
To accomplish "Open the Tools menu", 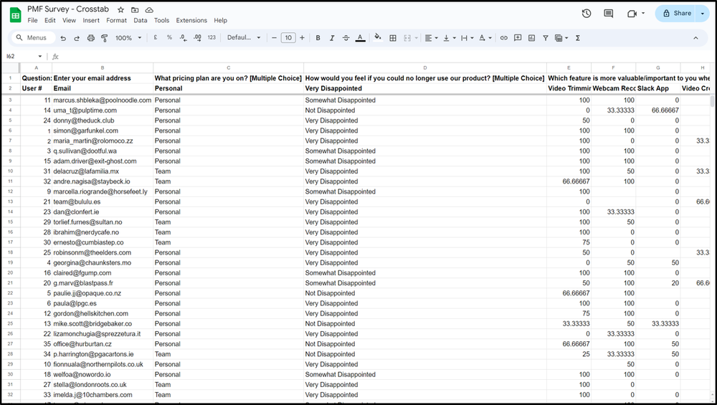I will (x=161, y=21).
